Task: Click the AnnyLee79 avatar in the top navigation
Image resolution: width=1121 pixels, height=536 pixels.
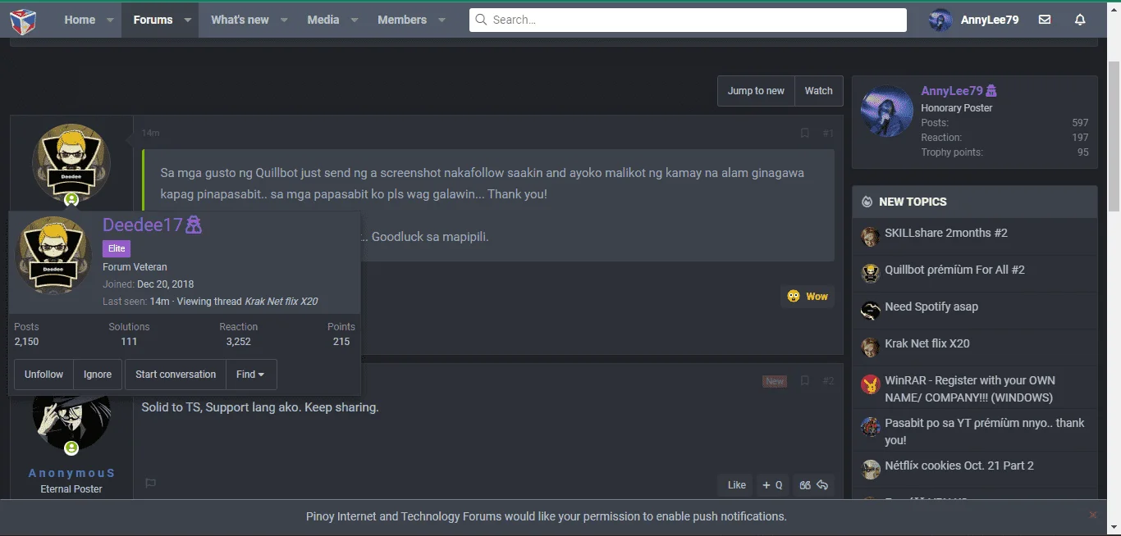Action: click(x=940, y=20)
